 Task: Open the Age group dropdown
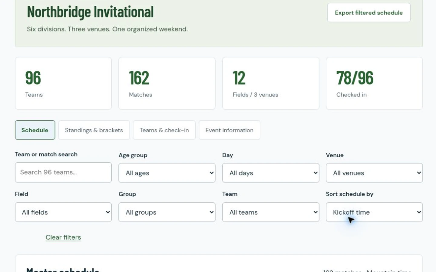pos(167,173)
